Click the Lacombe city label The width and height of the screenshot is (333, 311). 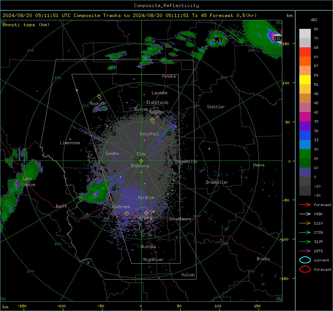click(159, 93)
